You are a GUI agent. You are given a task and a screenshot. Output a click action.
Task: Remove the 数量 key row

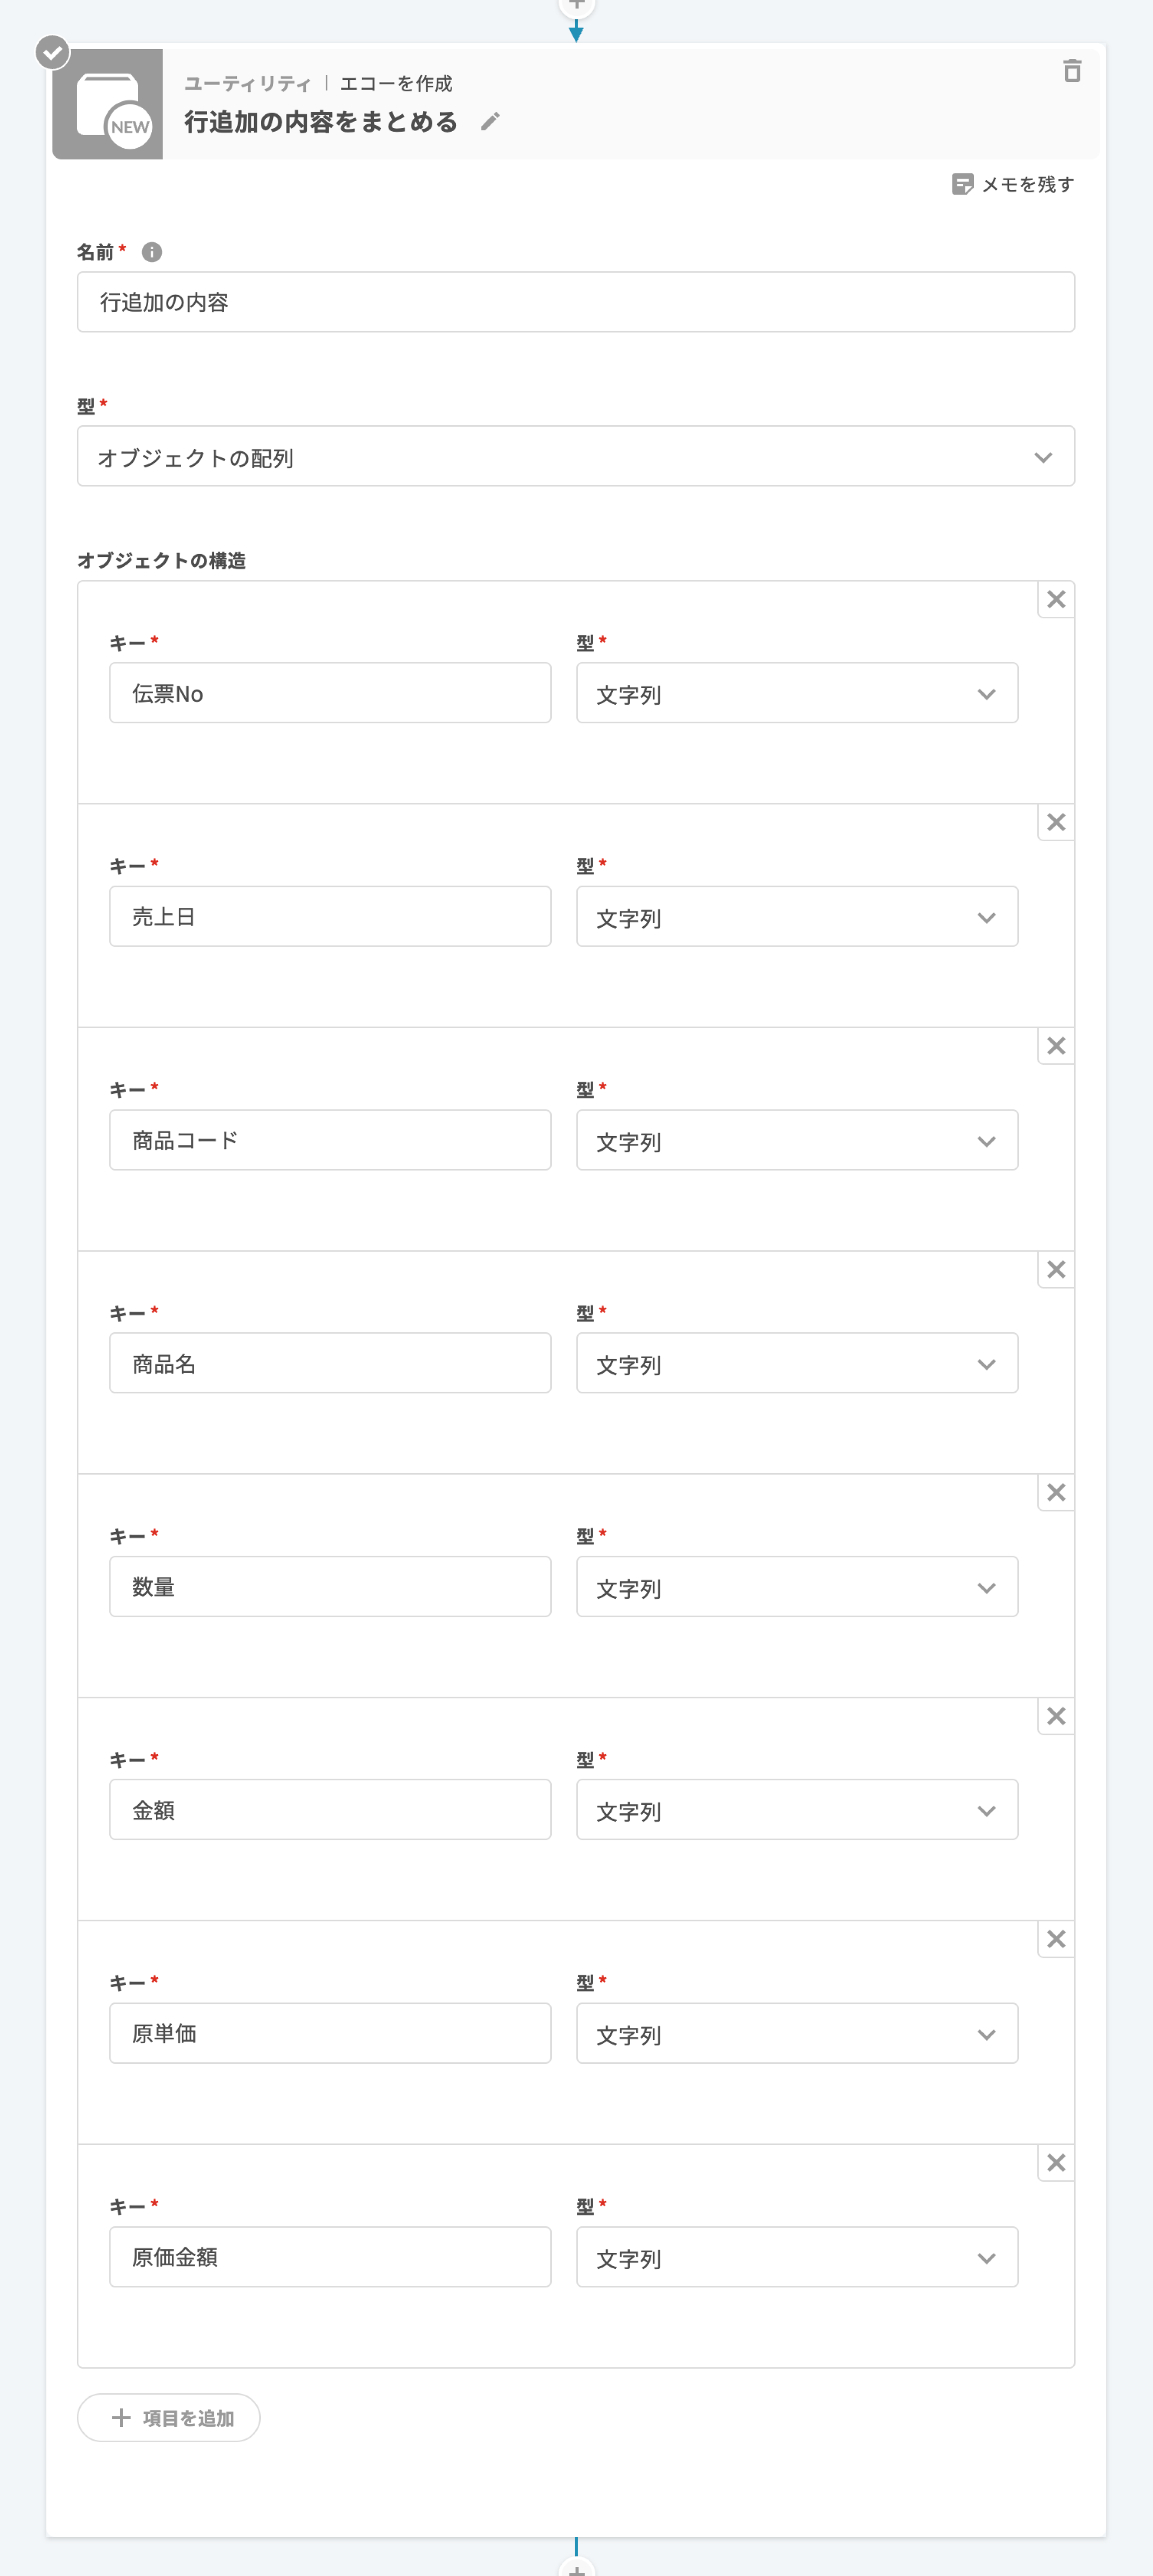(x=1055, y=1493)
